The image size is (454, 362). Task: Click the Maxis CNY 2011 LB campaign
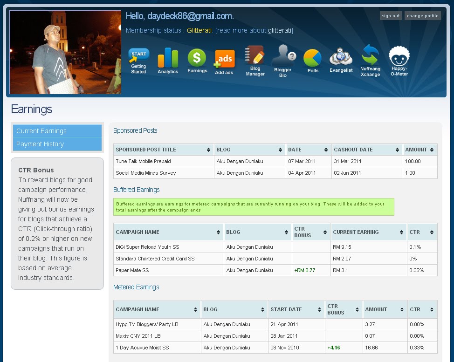point(138,336)
